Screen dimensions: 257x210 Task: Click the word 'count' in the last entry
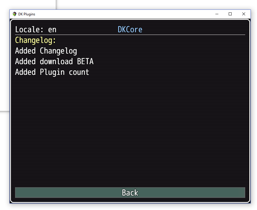click(x=79, y=72)
